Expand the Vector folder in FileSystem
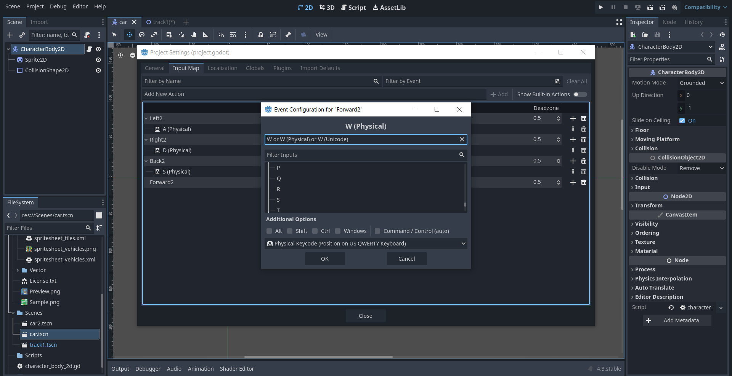The image size is (732, 376). pyautogui.click(x=18, y=270)
